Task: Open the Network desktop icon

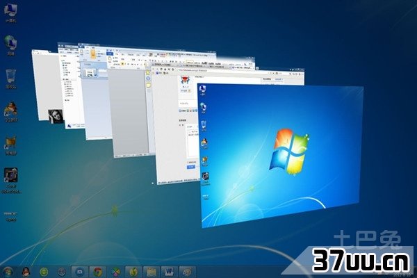Action: tap(10, 45)
